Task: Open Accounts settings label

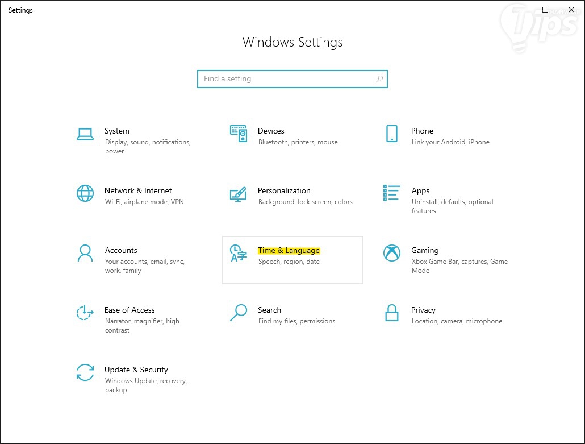Action: point(121,251)
